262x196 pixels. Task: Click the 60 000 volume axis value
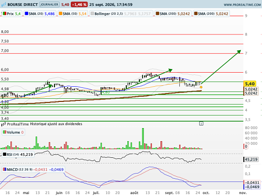251,133
